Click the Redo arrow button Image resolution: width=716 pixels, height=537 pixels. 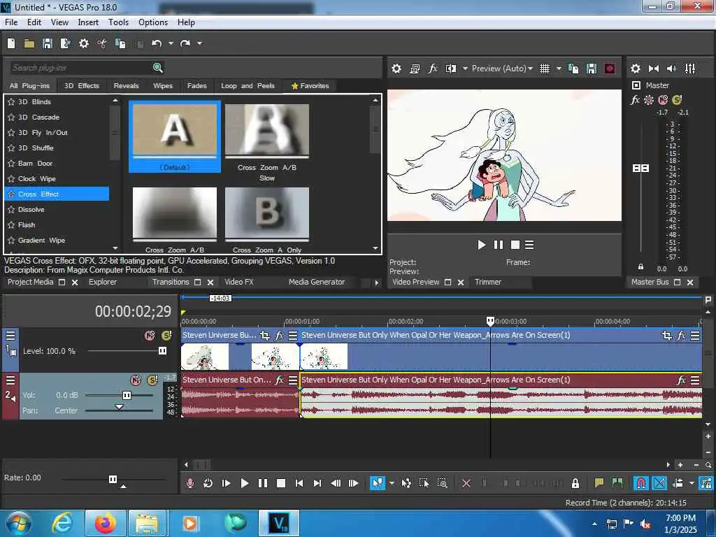click(185, 43)
